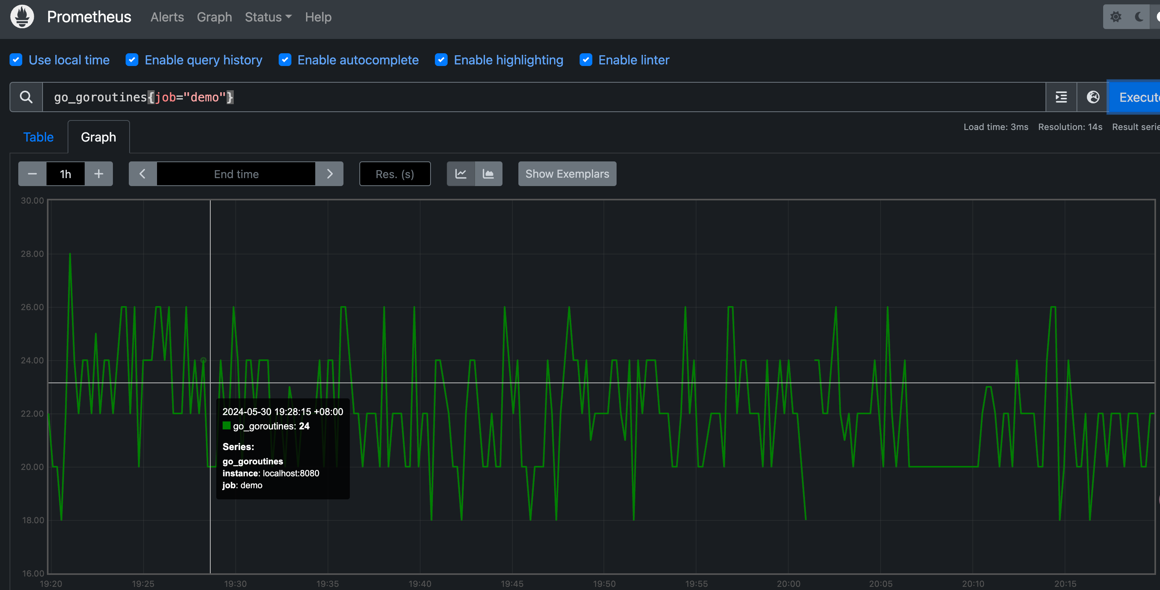Open the Alerts page
Image resolution: width=1160 pixels, height=590 pixels.
(167, 17)
